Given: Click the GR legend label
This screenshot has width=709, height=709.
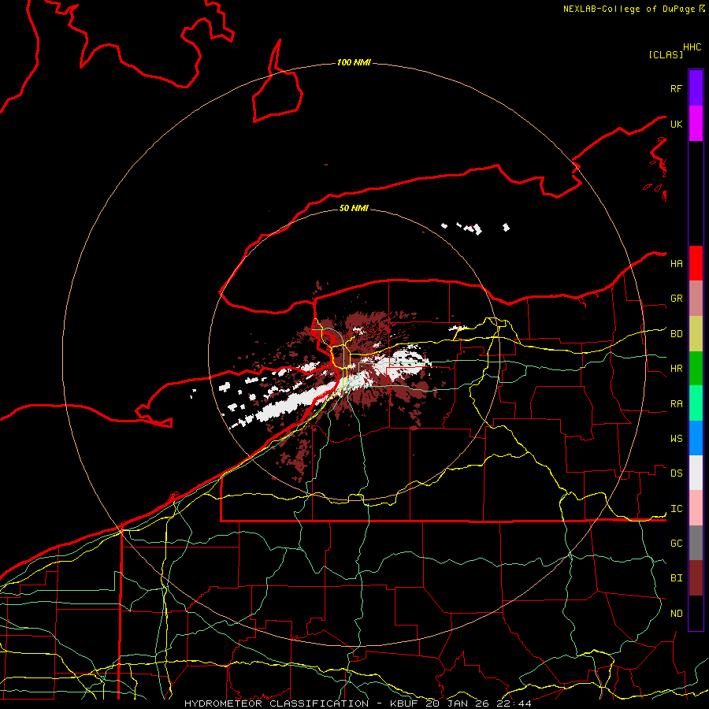Looking at the screenshot, I should coord(677,299).
